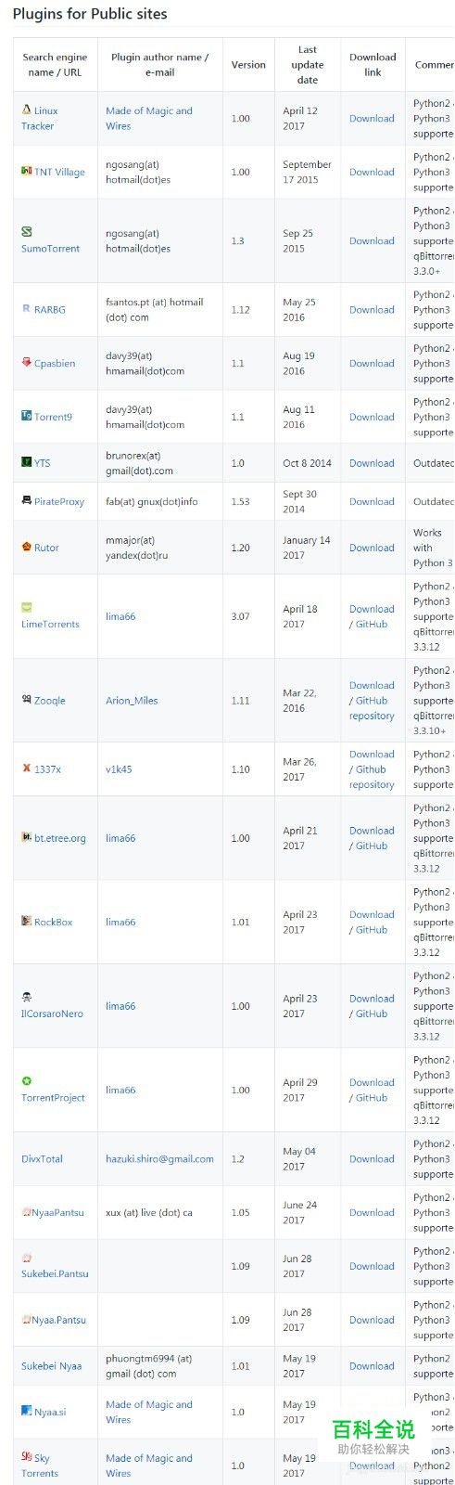This screenshot has height=1485, width=455.
Task: Click the Linux Tracker penguin icon
Action: pyautogui.click(x=27, y=110)
